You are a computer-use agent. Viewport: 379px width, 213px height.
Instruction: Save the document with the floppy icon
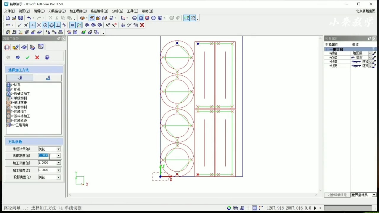pyautogui.click(x=20, y=18)
